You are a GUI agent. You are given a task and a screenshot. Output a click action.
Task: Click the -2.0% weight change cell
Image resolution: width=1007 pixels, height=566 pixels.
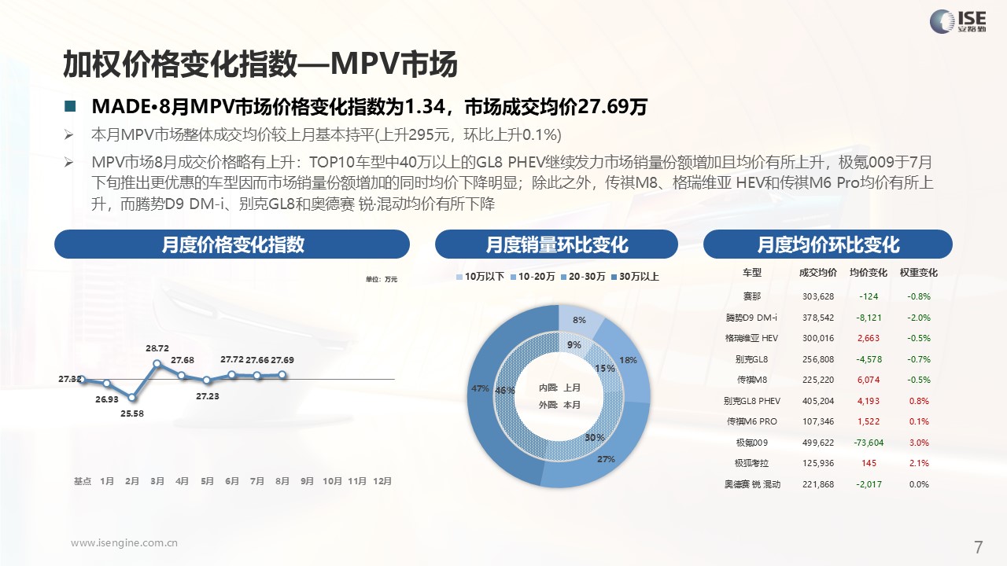click(919, 318)
